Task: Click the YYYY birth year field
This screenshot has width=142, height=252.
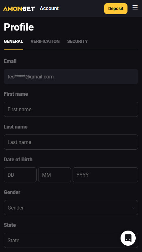Action: point(105,175)
